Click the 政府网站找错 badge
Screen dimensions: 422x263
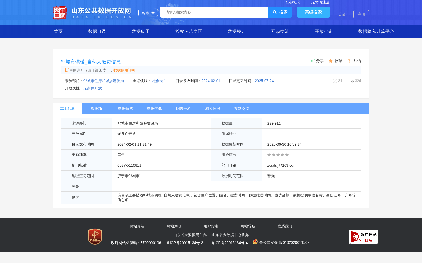pos(364,237)
